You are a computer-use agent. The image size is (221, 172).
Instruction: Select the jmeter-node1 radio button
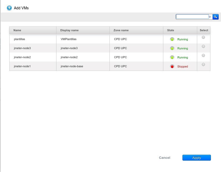[x=203, y=64]
